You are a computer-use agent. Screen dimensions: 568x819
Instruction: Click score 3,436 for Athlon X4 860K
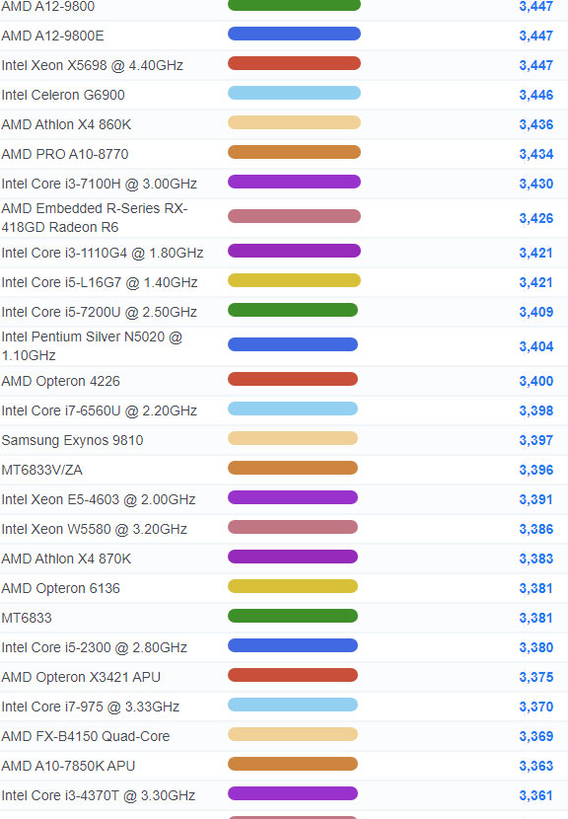coord(536,125)
